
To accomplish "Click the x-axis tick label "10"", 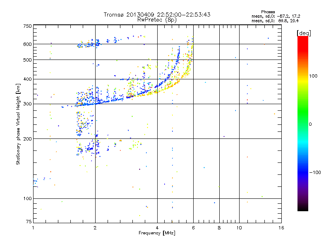I will [x=239, y=228].
